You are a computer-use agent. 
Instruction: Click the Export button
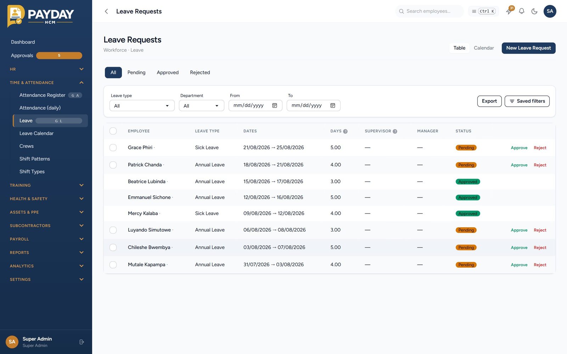(489, 101)
